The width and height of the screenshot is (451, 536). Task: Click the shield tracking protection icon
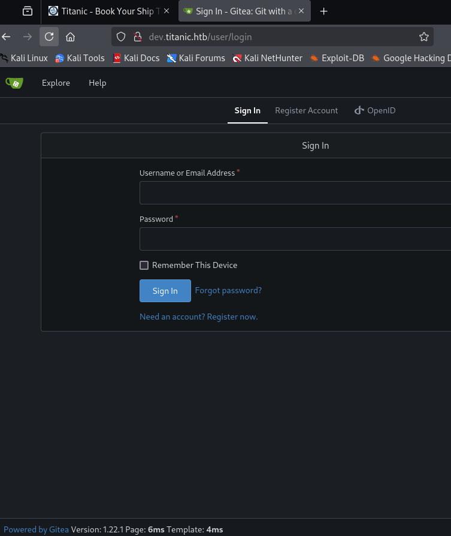click(x=121, y=37)
